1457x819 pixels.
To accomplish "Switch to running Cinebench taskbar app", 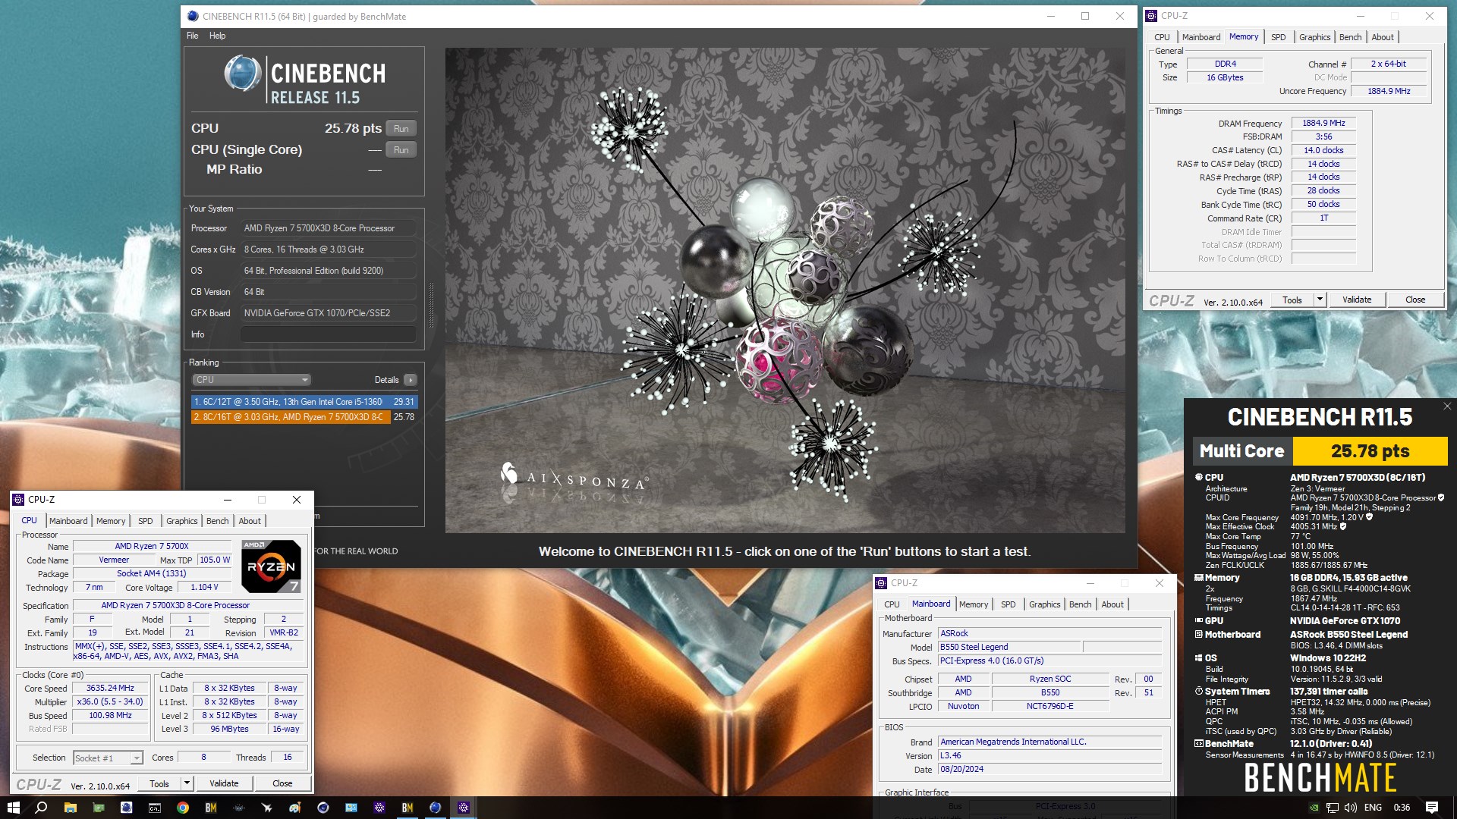I will coord(435,808).
